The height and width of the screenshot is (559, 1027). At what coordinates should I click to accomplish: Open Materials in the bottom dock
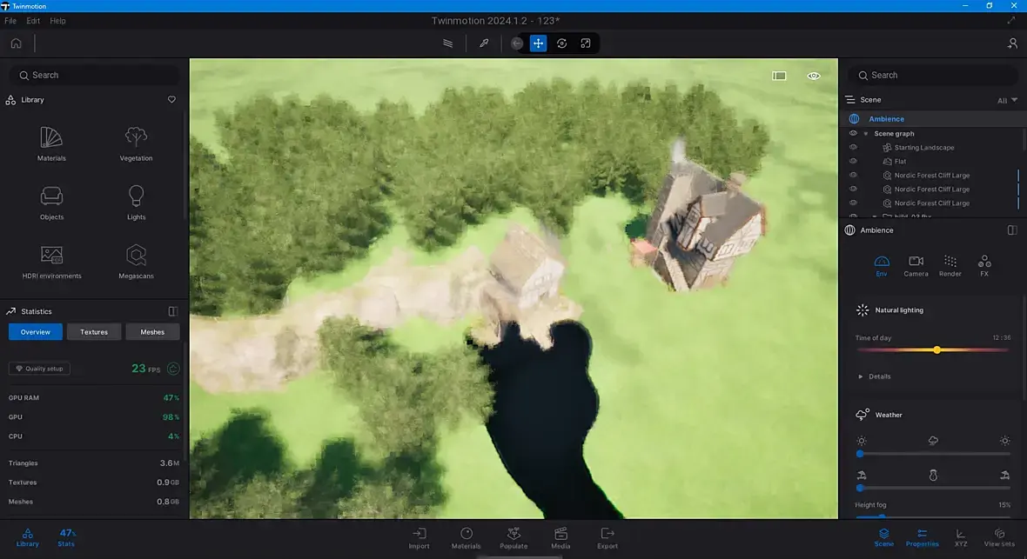[466, 538]
